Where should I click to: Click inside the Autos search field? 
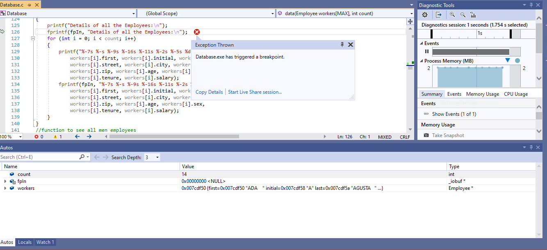pos(39,157)
